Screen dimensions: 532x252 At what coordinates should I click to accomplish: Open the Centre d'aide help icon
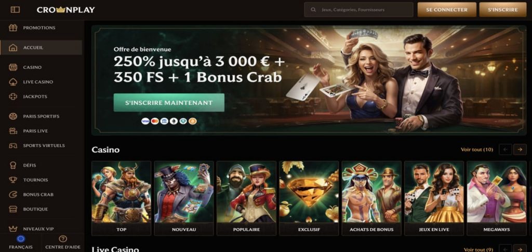(63, 239)
